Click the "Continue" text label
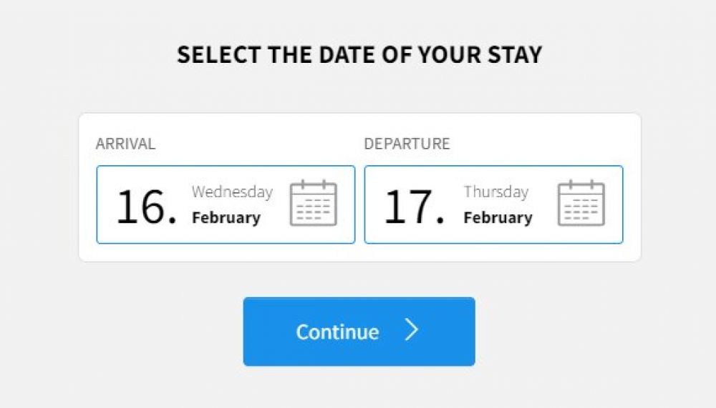Viewport: 716px width, 408px height. point(337,332)
